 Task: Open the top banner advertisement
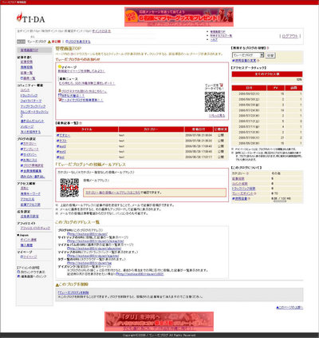click(179, 17)
